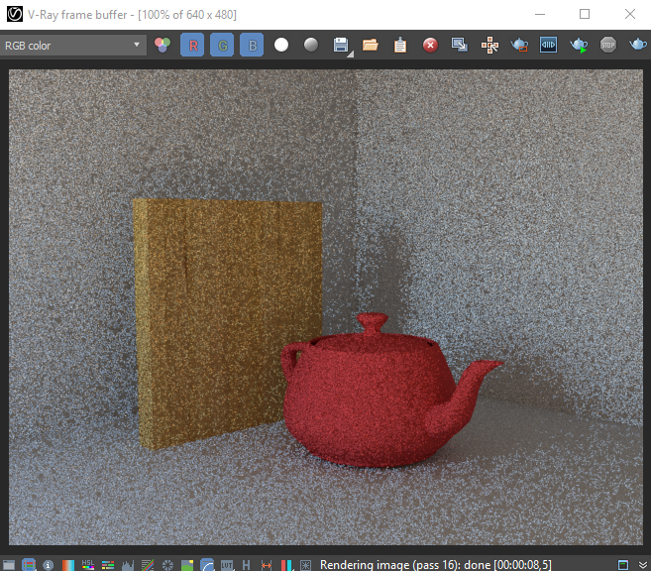Copy image to clipboard icon
651x571 pixels.
click(x=400, y=45)
